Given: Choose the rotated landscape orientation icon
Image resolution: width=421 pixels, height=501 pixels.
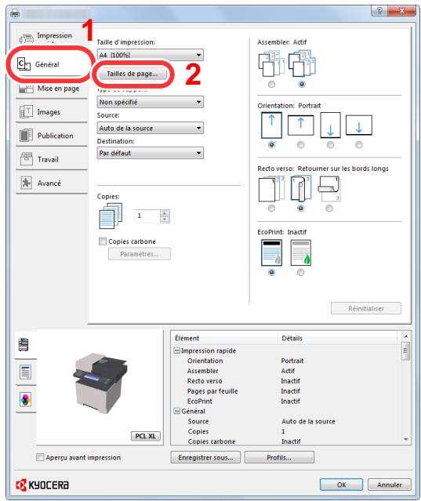Looking at the screenshot, I should [359, 125].
